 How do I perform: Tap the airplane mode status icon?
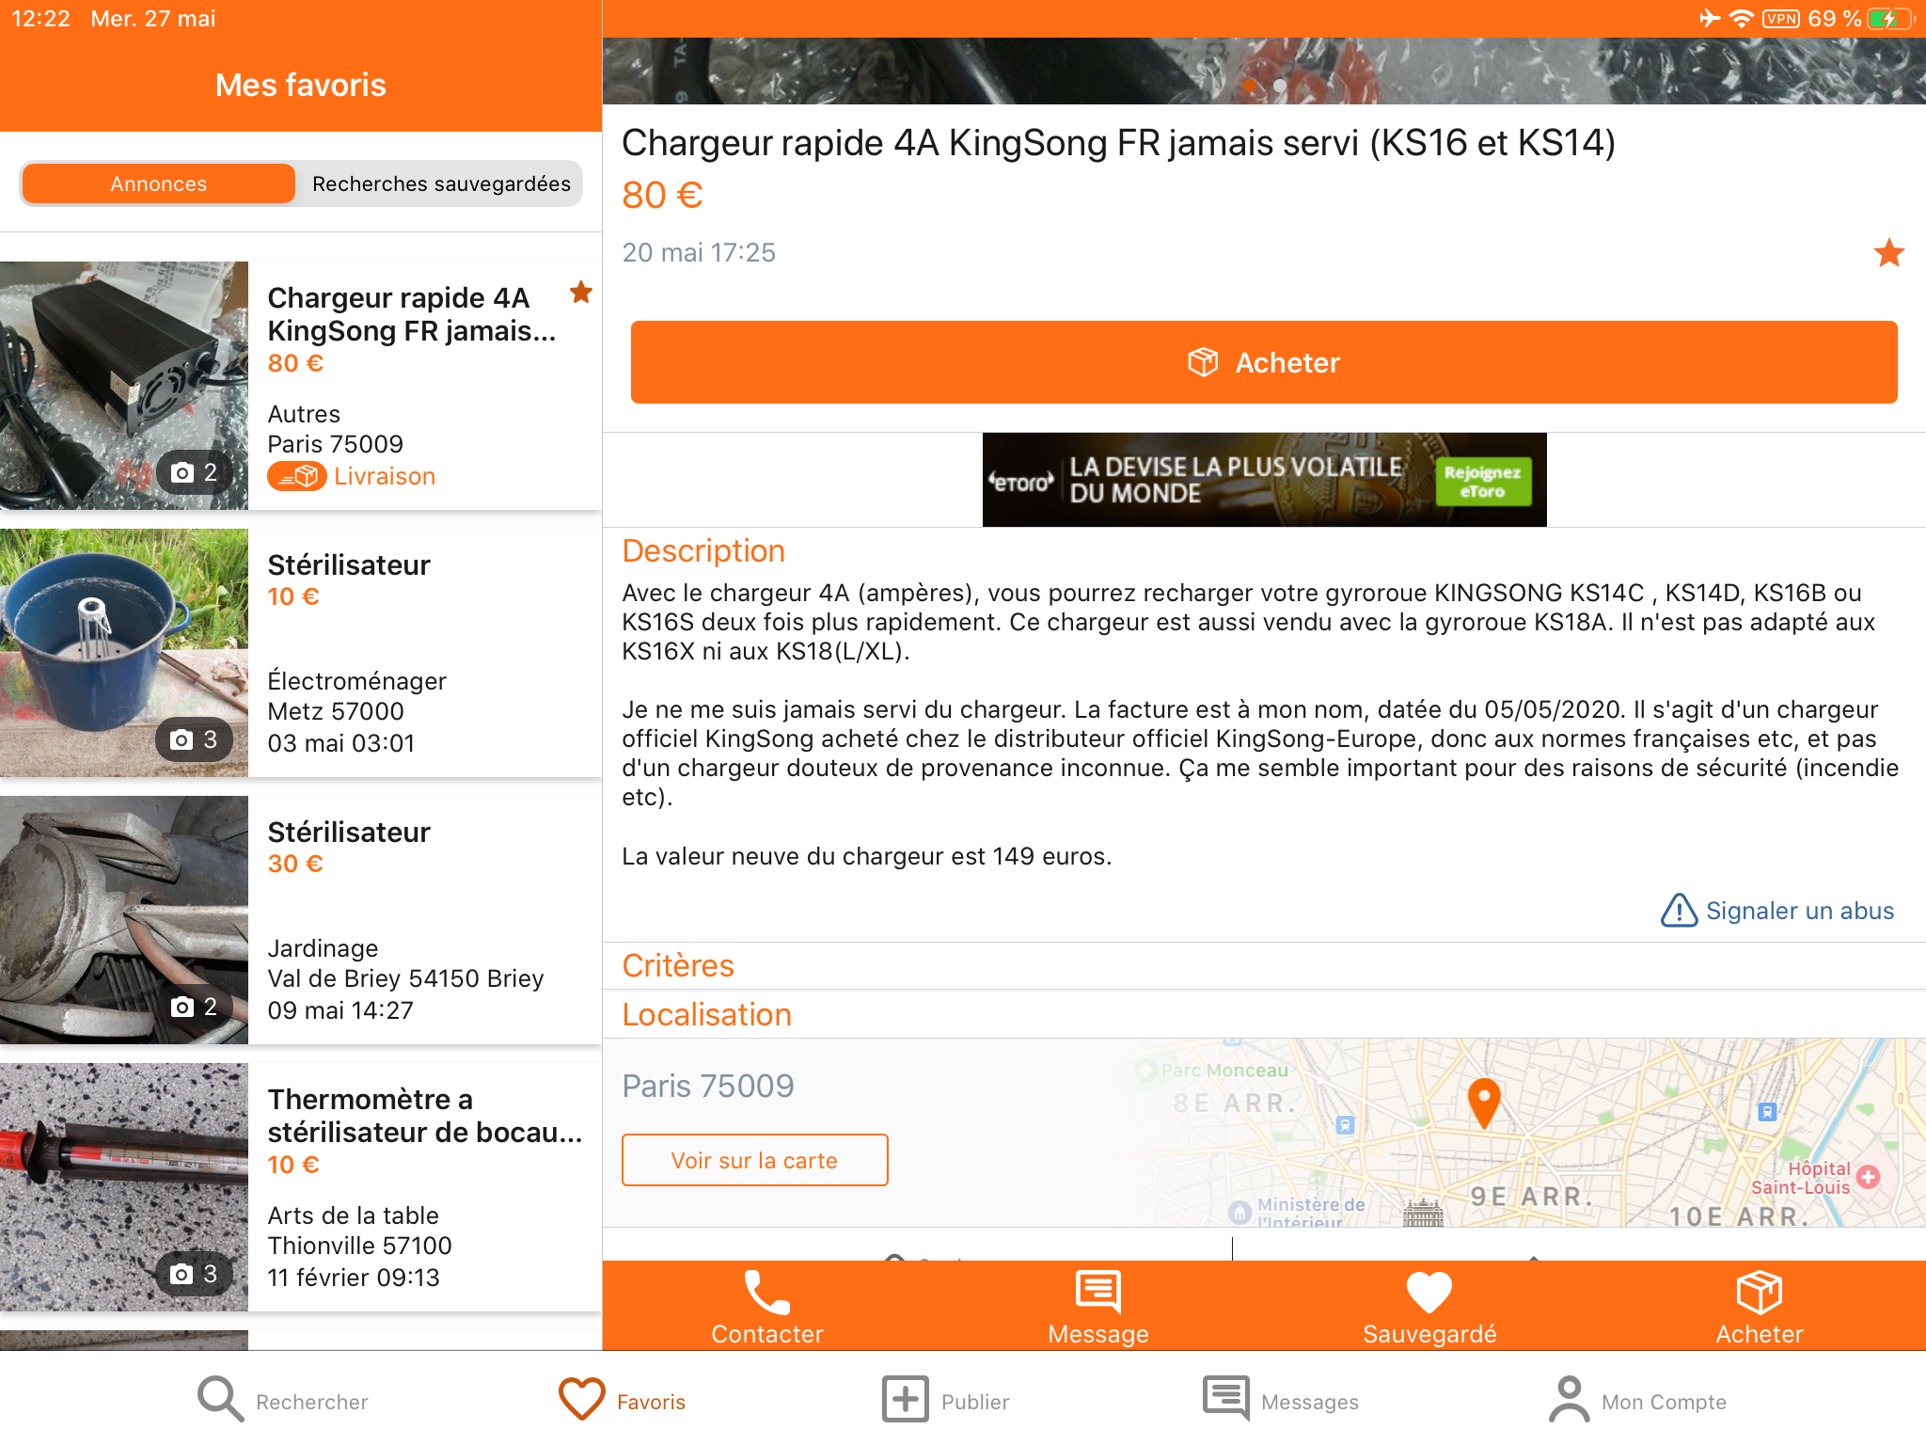click(1710, 18)
